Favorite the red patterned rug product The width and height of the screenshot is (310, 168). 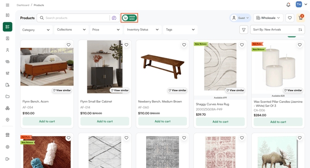(242, 138)
